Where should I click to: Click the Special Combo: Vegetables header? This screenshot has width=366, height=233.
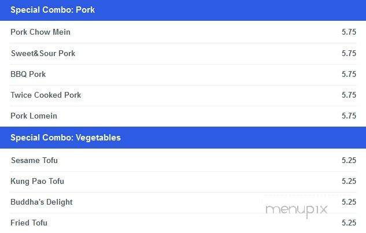[183, 138]
